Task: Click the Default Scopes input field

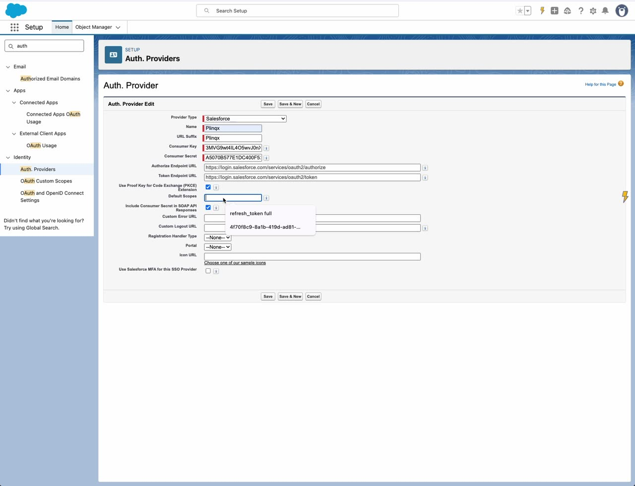Action: pos(233,198)
